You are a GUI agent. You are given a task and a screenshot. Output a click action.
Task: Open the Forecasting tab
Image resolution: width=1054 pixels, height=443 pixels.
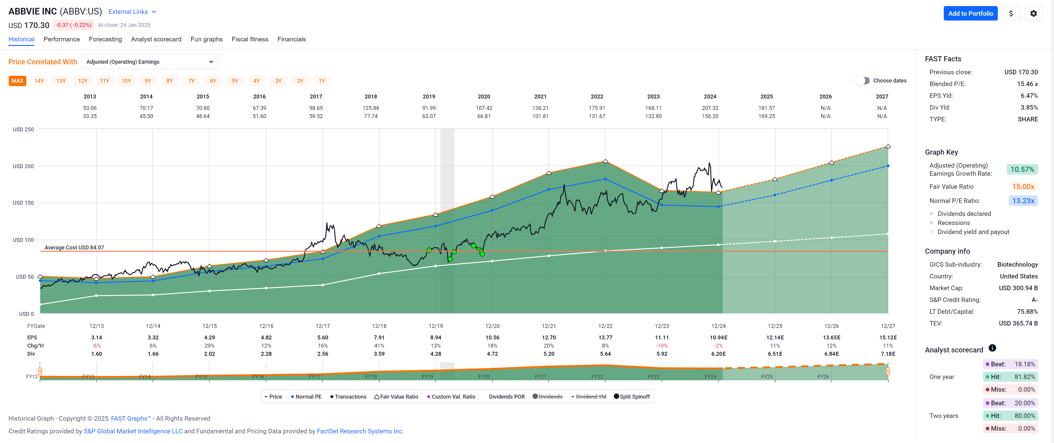click(x=106, y=39)
